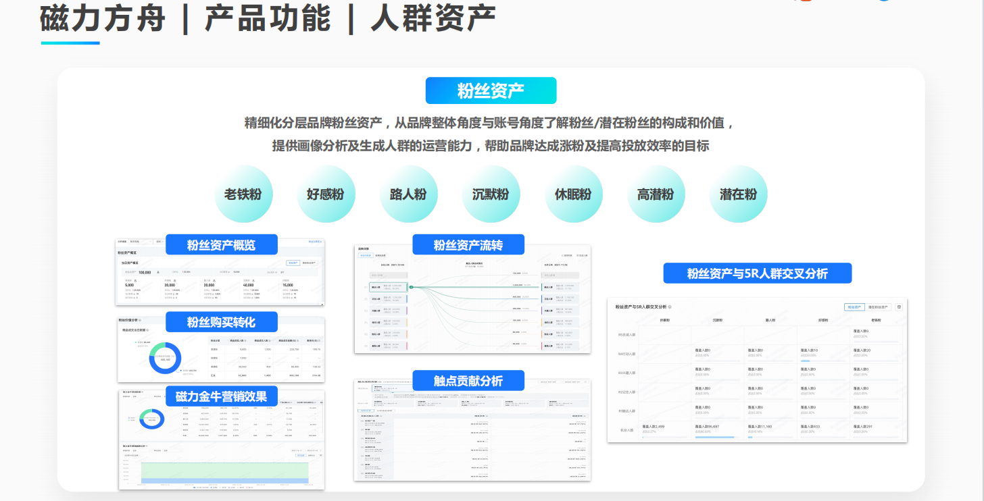Select the 高潜粉 circle
The width and height of the screenshot is (984, 501).
click(656, 194)
